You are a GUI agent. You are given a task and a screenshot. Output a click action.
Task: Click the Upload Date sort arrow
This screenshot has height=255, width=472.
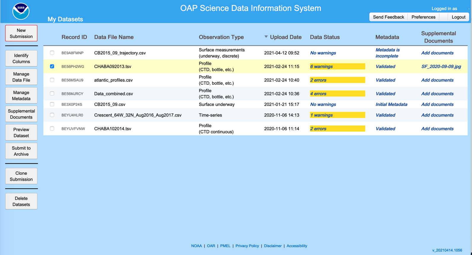pos(266,37)
